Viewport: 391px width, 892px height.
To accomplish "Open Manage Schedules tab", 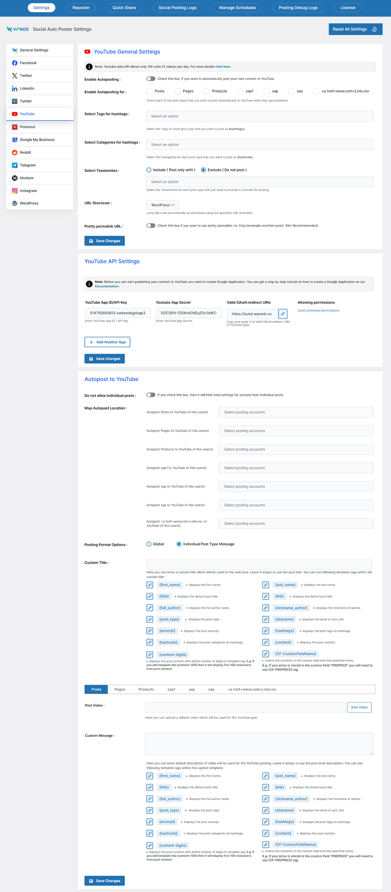I will (238, 8).
